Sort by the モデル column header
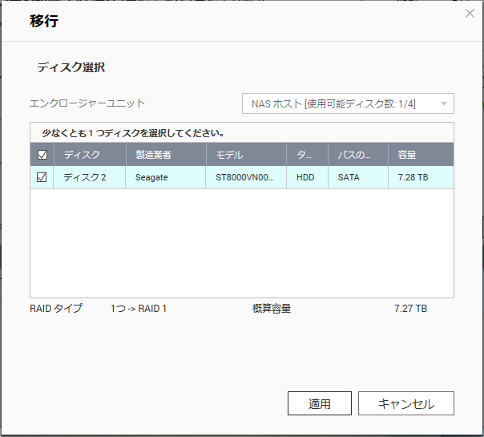The image size is (484, 437). tap(246, 155)
